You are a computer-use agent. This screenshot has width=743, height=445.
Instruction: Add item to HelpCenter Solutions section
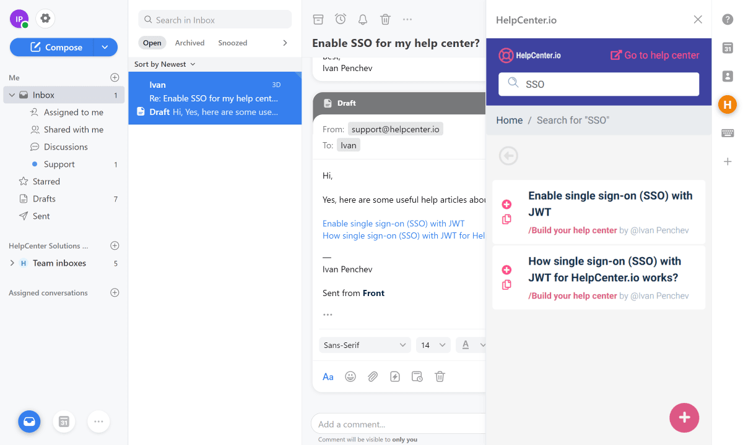coord(115,245)
